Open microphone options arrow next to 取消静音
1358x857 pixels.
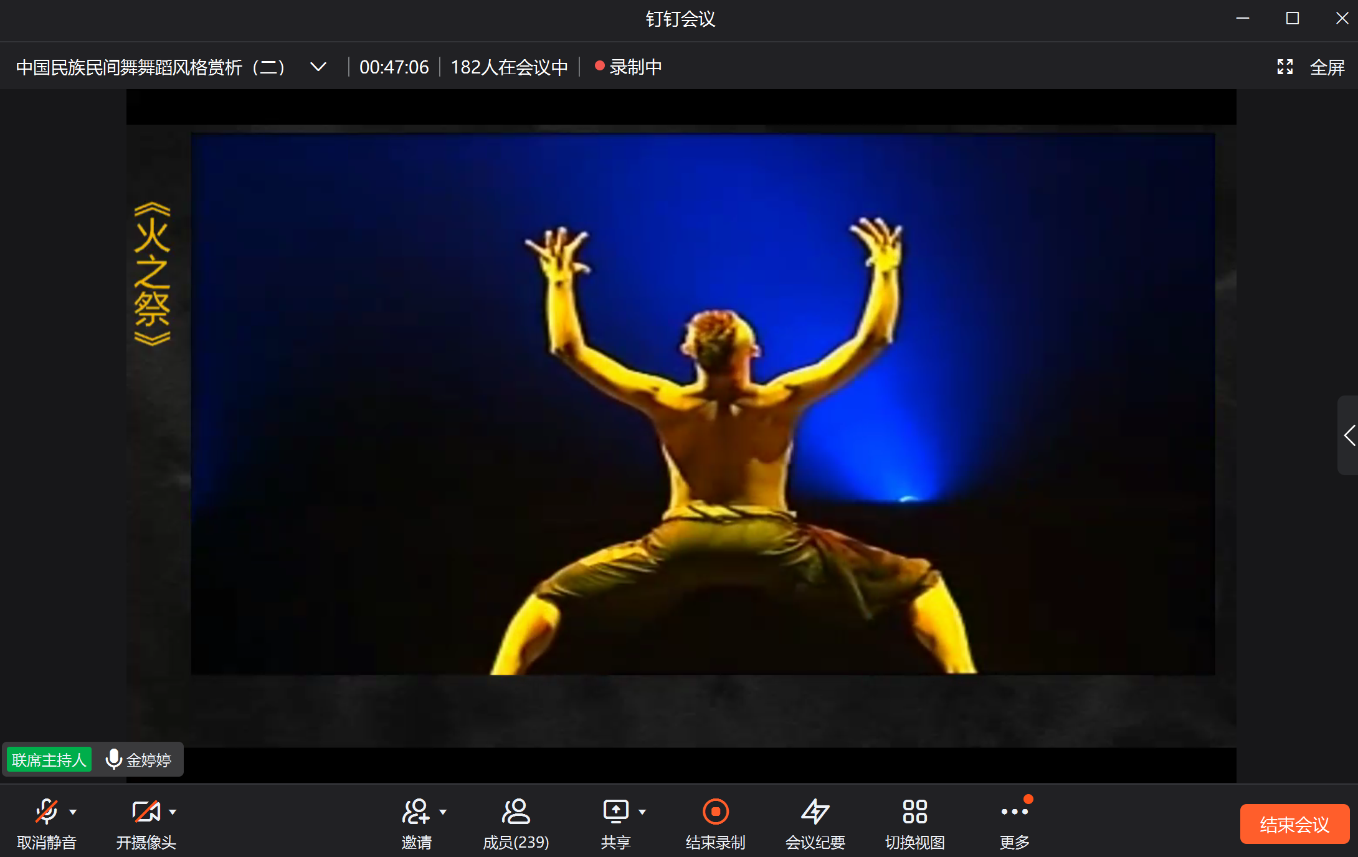[73, 812]
